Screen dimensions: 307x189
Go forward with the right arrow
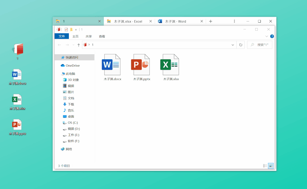67,45
